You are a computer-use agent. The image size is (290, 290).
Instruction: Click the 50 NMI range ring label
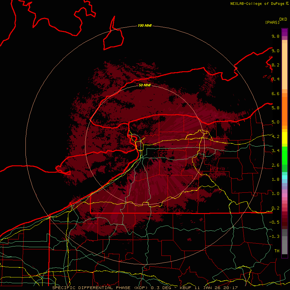click(145, 85)
